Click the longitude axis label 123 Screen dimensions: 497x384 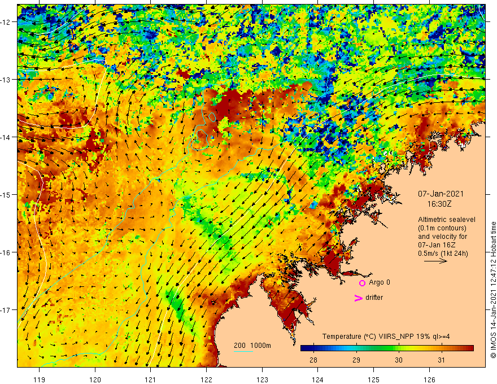[x=262, y=379]
